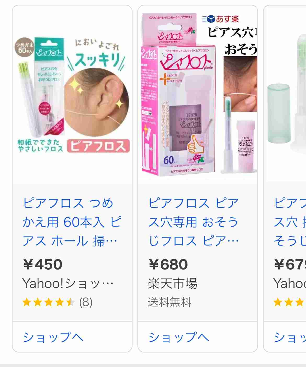Click the 送料無料 free shipping label
This screenshot has height=367, width=306.
[169, 302]
